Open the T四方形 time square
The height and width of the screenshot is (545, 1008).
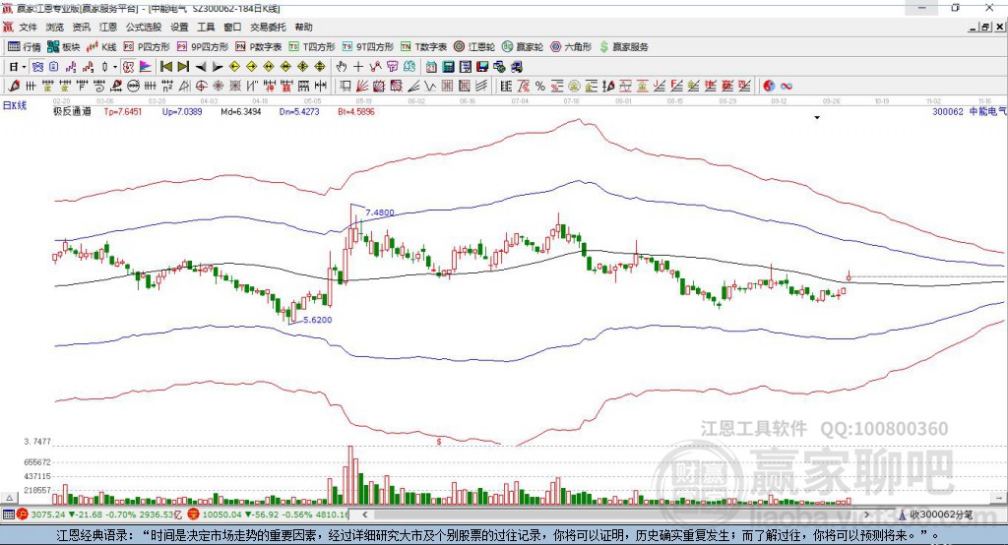(312, 47)
